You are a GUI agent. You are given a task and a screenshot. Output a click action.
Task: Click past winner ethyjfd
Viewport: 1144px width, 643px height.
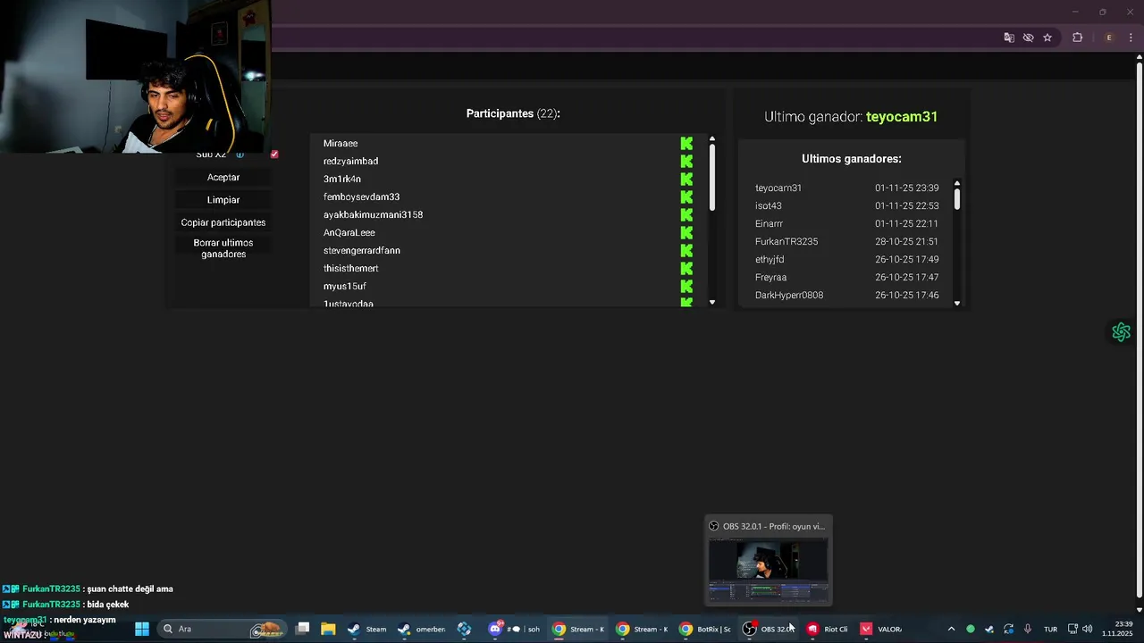coord(770,259)
